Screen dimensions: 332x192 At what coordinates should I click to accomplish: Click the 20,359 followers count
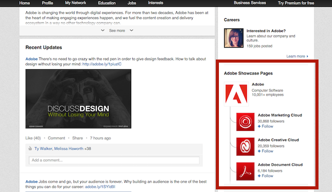pos(271,146)
